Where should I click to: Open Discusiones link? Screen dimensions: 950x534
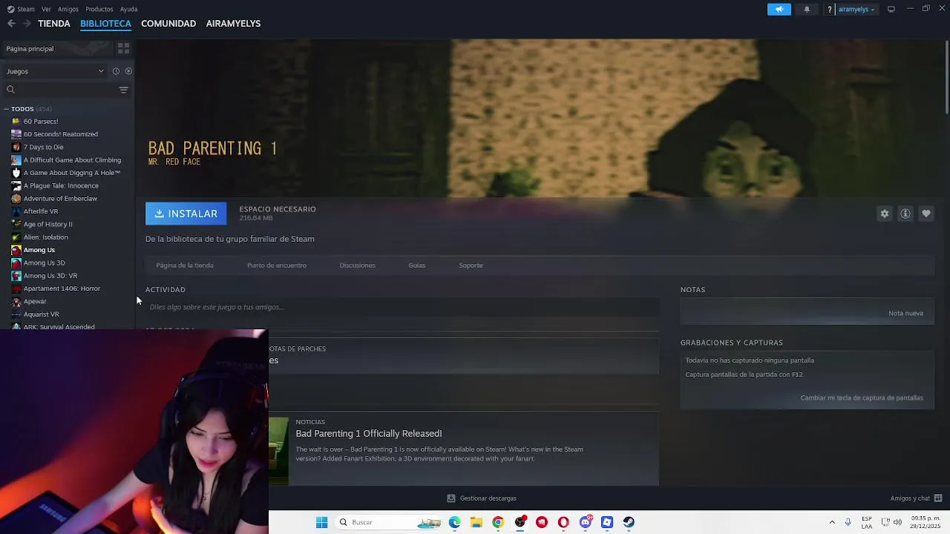tap(357, 266)
